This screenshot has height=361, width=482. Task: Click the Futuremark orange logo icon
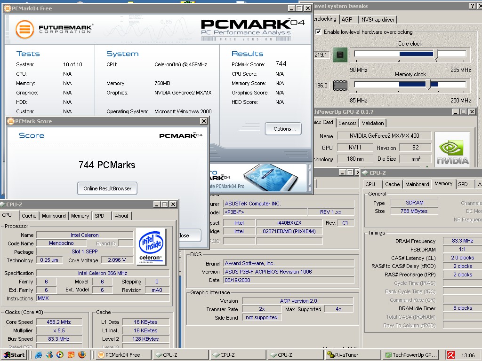(x=24, y=30)
